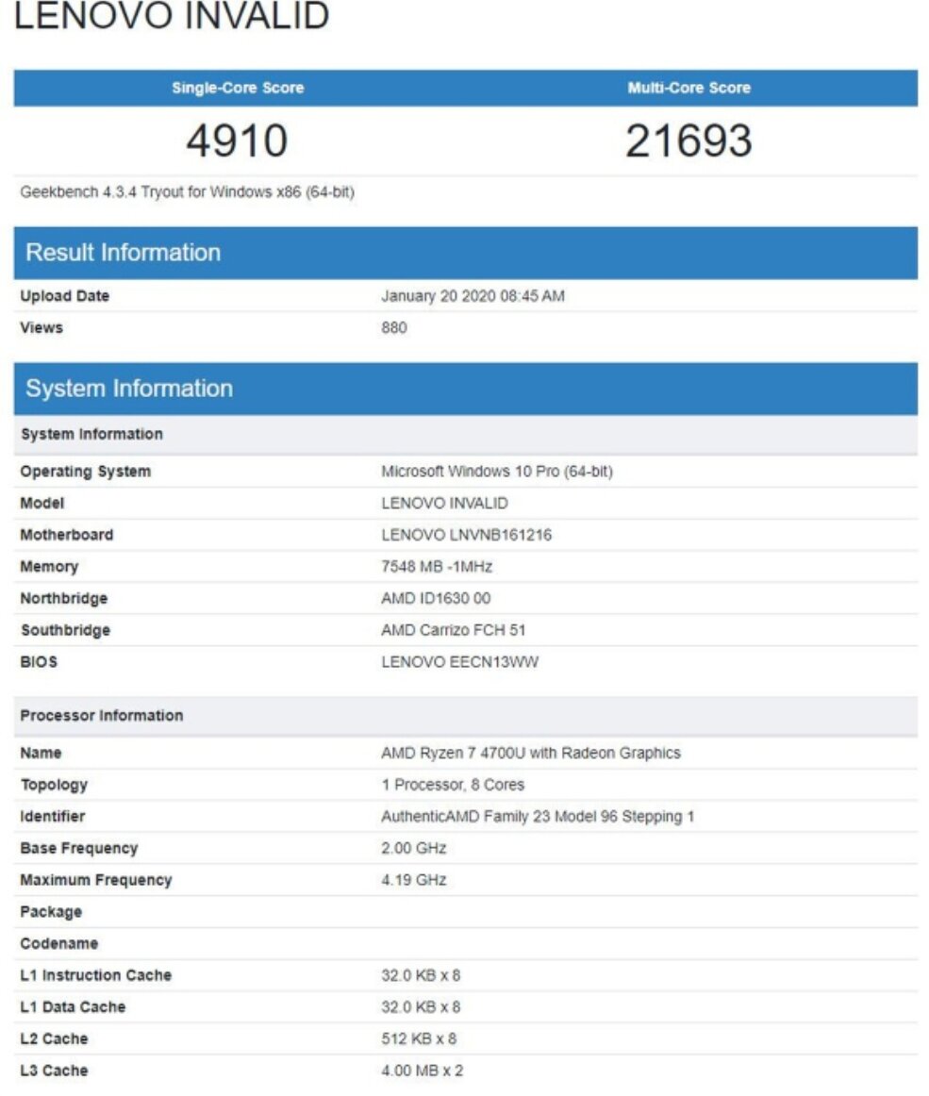Viewport: 929px width, 1096px height.
Task: Click the Motherboard label
Action: coord(66,536)
